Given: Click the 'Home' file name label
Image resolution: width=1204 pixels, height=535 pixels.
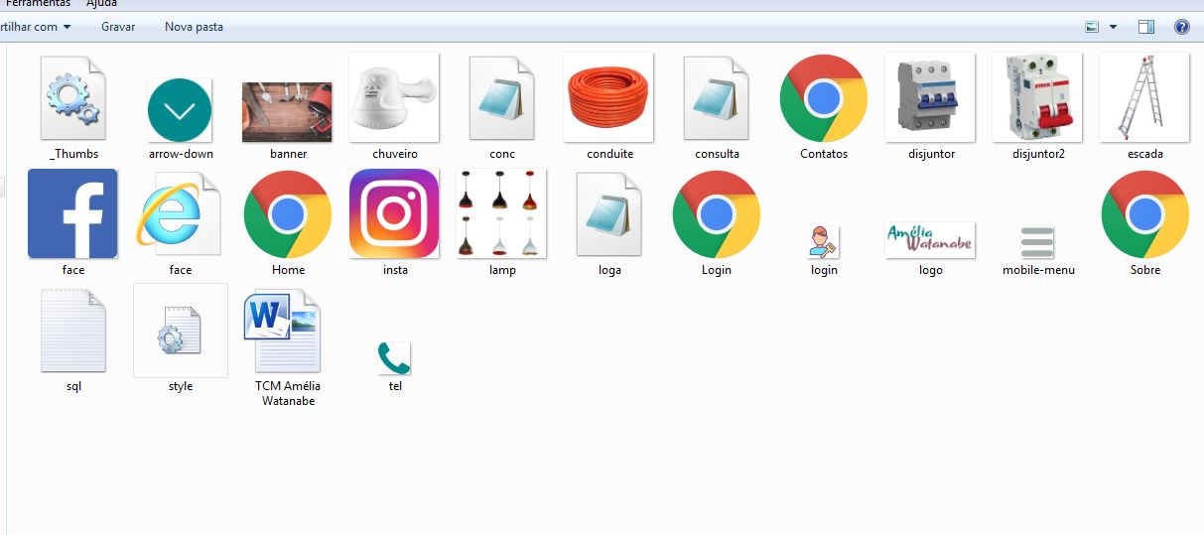Looking at the screenshot, I should coord(288,270).
